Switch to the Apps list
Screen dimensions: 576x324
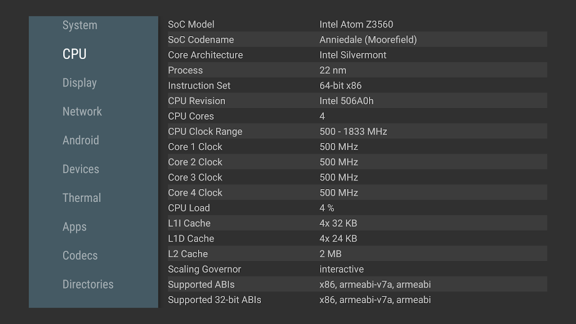coord(74,227)
